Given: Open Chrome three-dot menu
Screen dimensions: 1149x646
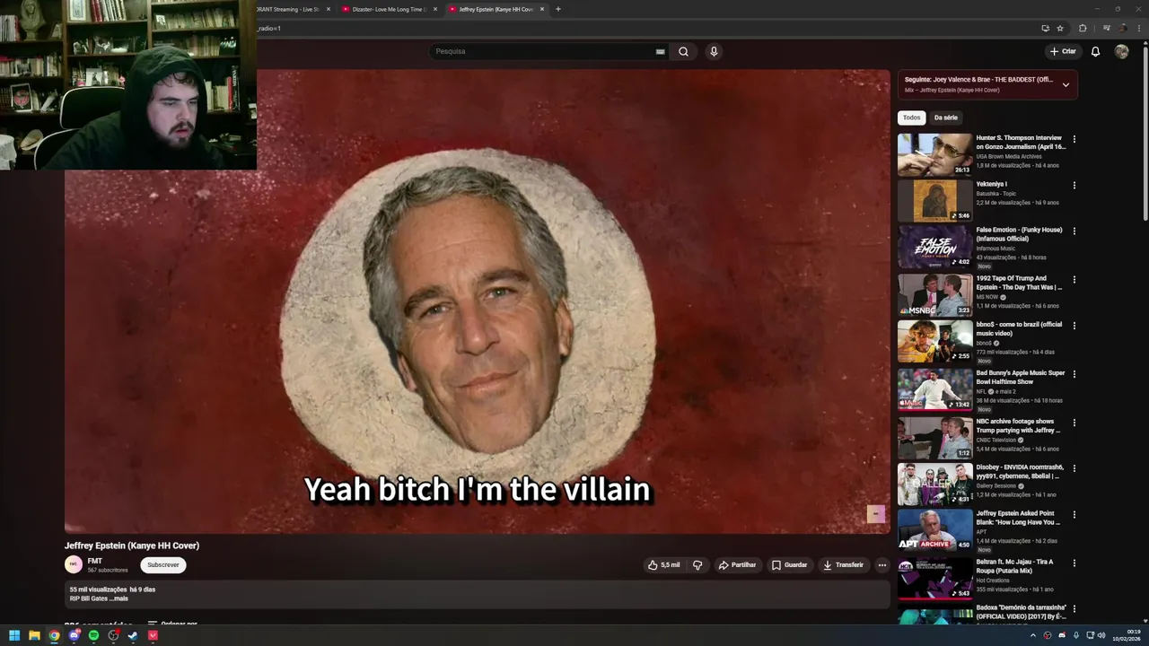Looking at the screenshot, I should coord(1140,28).
